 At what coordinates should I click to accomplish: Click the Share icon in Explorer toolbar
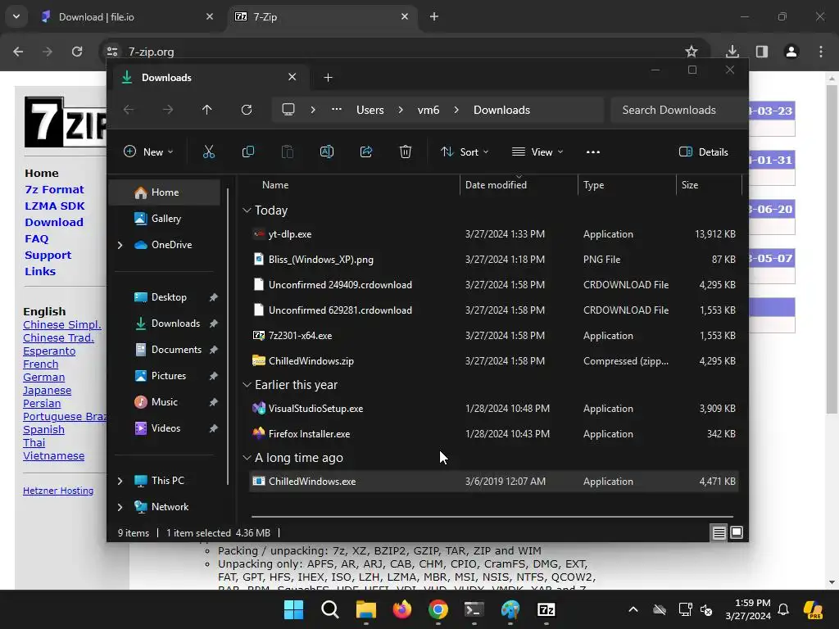click(366, 152)
